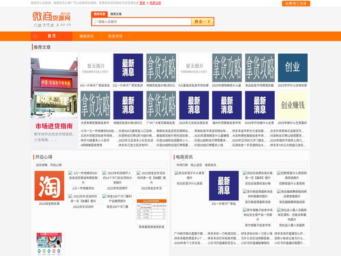
Task: Open the 最新消息 thumbnail above 3元一斤袜子厂家批发进
Action: click(128, 68)
